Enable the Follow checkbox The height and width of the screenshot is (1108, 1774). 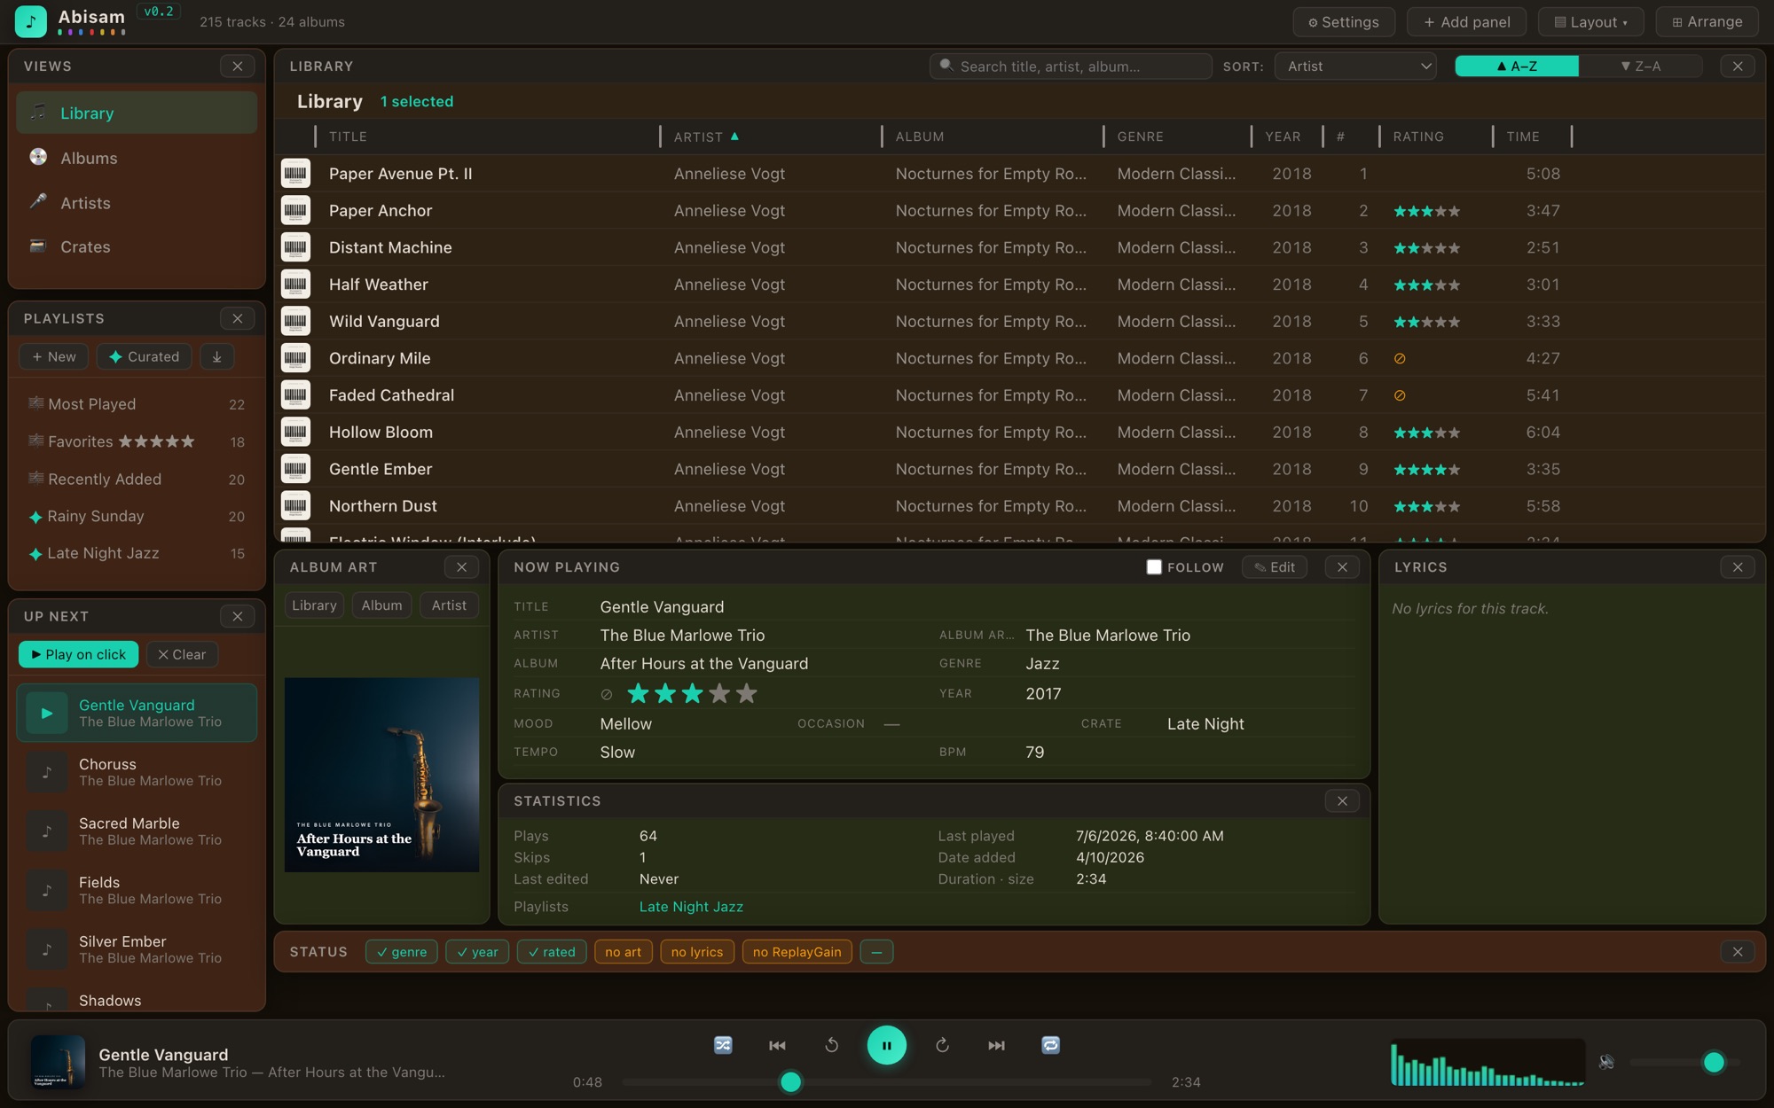tap(1154, 567)
